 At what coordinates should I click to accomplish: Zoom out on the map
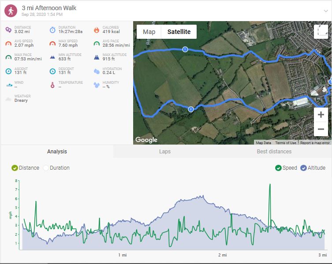(x=321, y=129)
